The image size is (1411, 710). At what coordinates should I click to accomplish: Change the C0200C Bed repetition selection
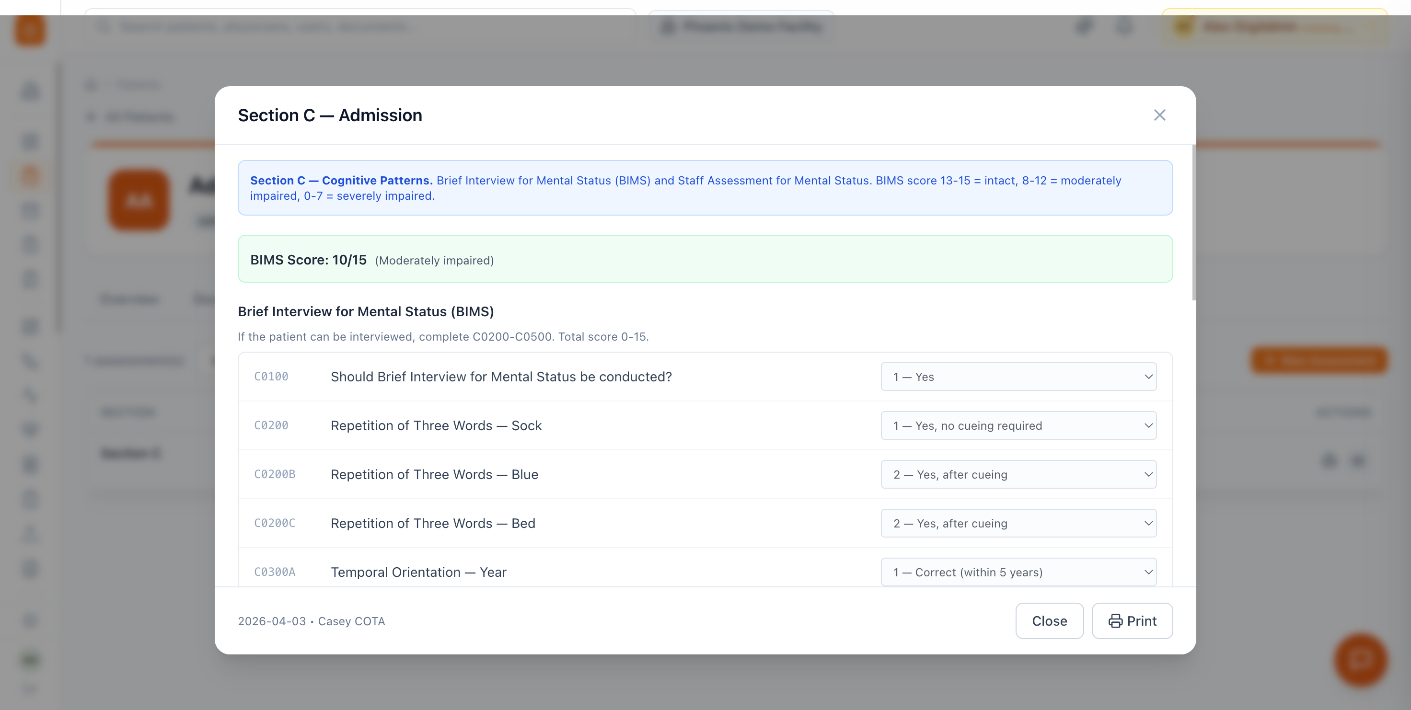1018,523
